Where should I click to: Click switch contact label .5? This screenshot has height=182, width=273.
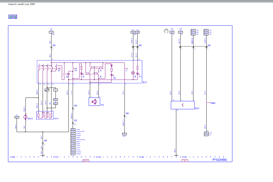(x=100, y=77)
